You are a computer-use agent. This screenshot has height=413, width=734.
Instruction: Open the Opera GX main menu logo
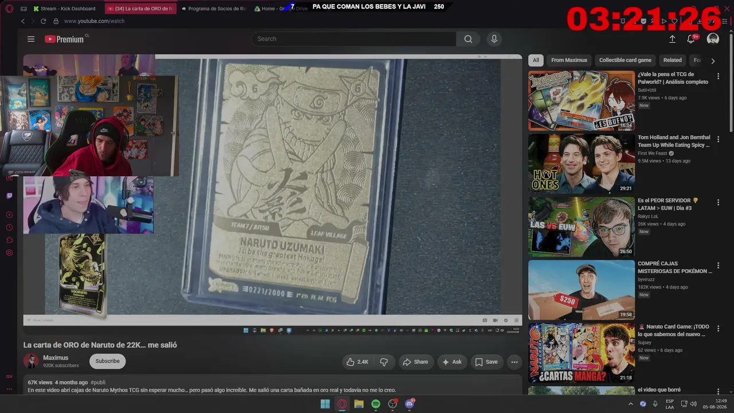coord(9,9)
